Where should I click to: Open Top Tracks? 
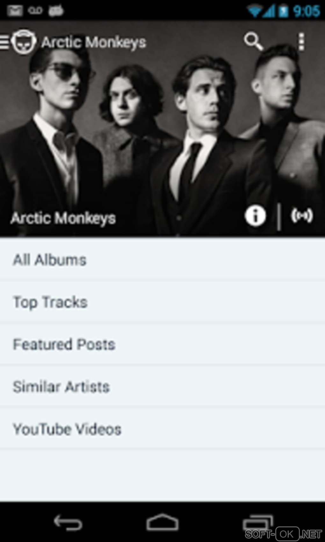162,302
